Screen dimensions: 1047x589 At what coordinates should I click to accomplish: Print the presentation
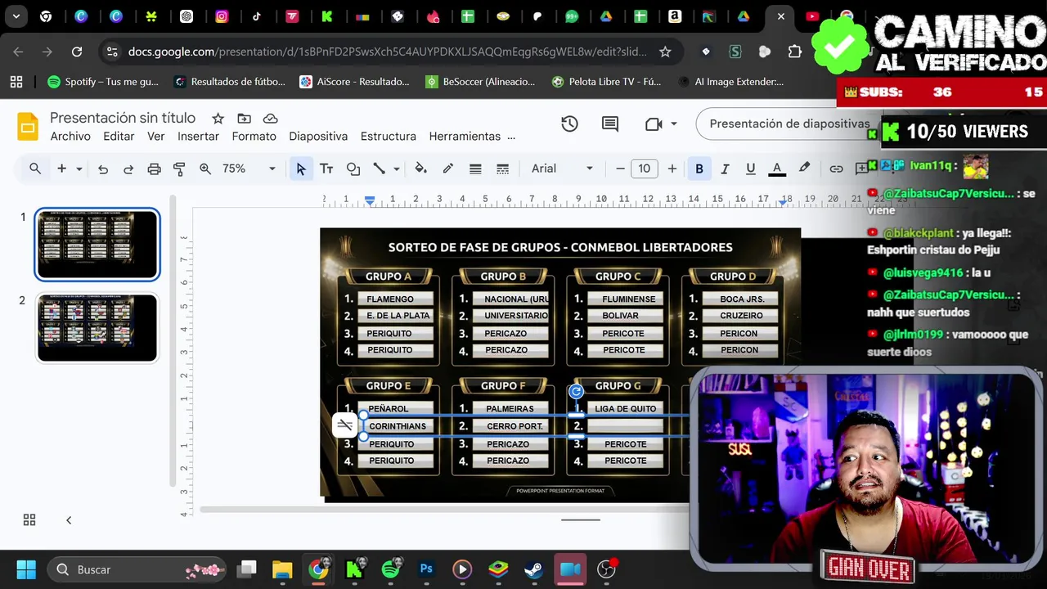click(x=154, y=169)
